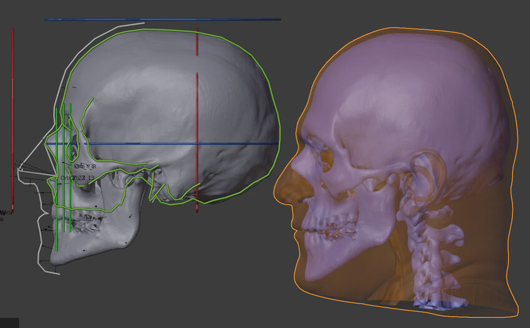Click the dark tab in bottom-left corner
The height and width of the screenshot is (328, 530).
(9, 322)
